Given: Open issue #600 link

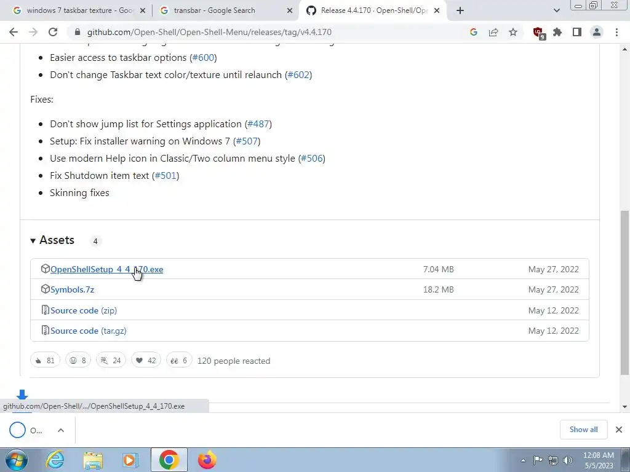Looking at the screenshot, I should (203, 57).
